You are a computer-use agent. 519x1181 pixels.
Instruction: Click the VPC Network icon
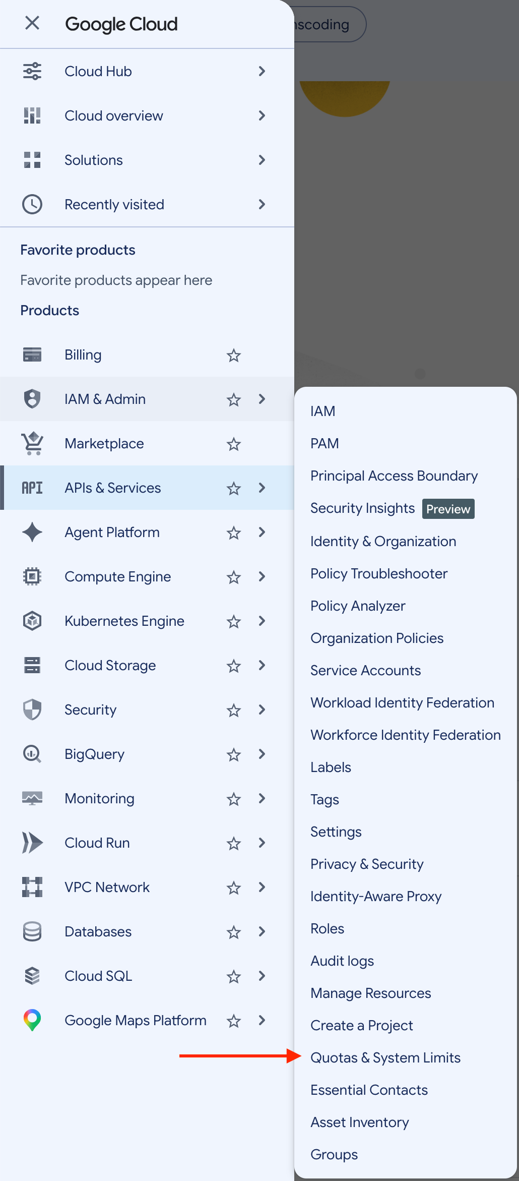(x=32, y=887)
